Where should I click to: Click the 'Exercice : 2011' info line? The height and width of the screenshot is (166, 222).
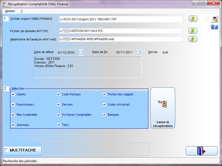click(44, 62)
